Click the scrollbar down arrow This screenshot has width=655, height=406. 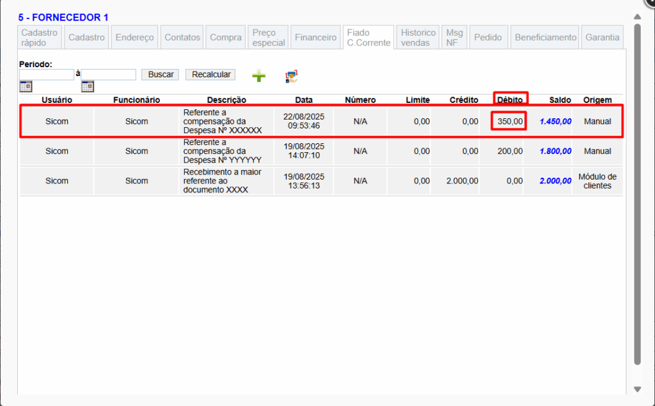pyautogui.click(x=637, y=389)
